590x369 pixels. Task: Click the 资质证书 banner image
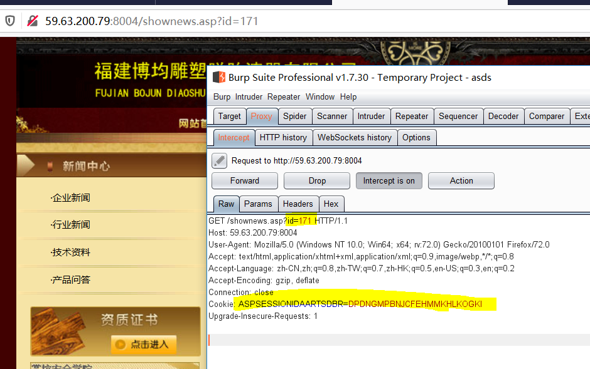(115, 331)
